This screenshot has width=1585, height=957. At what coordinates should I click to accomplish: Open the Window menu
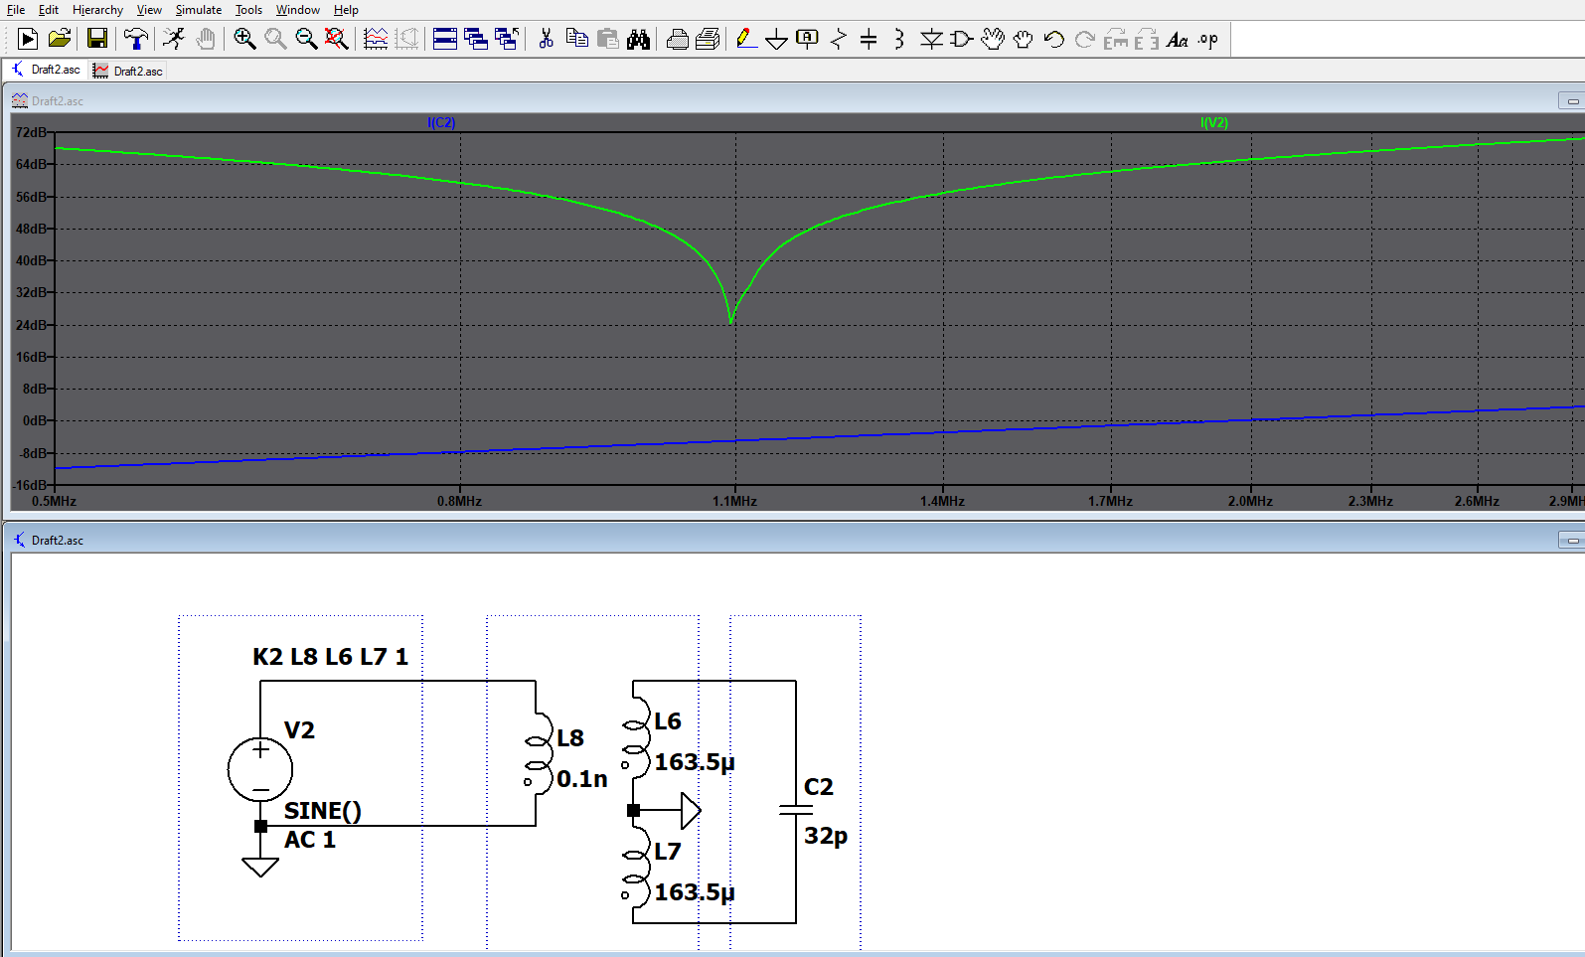click(298, 10)
